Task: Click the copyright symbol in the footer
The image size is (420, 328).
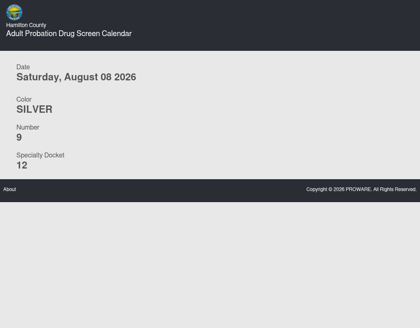Action: point(330,189)
